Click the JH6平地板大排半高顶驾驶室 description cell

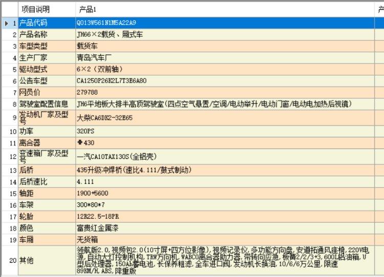tap(225, 104)
